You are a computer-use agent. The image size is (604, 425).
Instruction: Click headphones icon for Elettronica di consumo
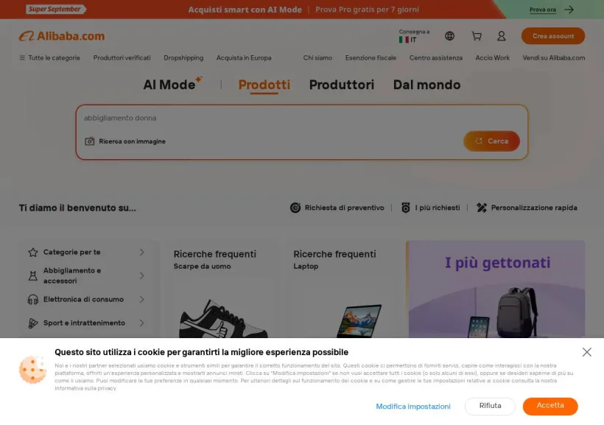[32, 299]
